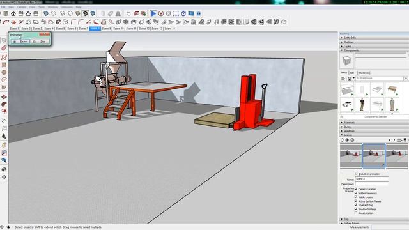Switch to Scene 1 tab

(x=14, y=28)
